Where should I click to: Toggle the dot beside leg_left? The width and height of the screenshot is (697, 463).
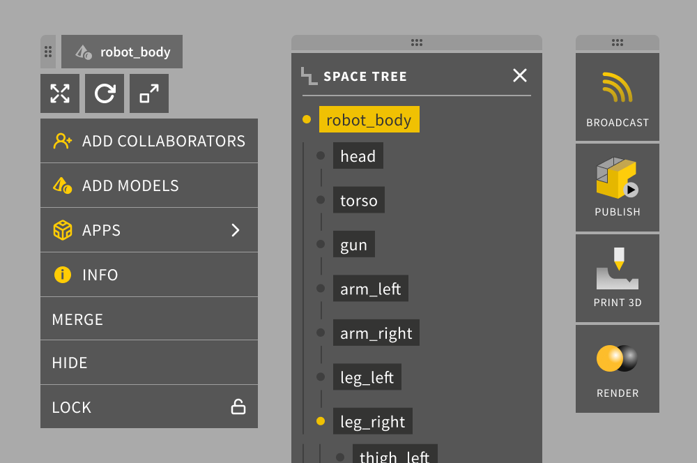pos(321,377)
